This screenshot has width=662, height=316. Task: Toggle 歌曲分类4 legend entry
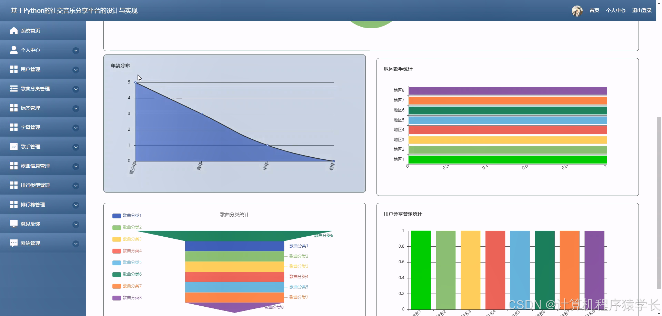tap(127, 251)
